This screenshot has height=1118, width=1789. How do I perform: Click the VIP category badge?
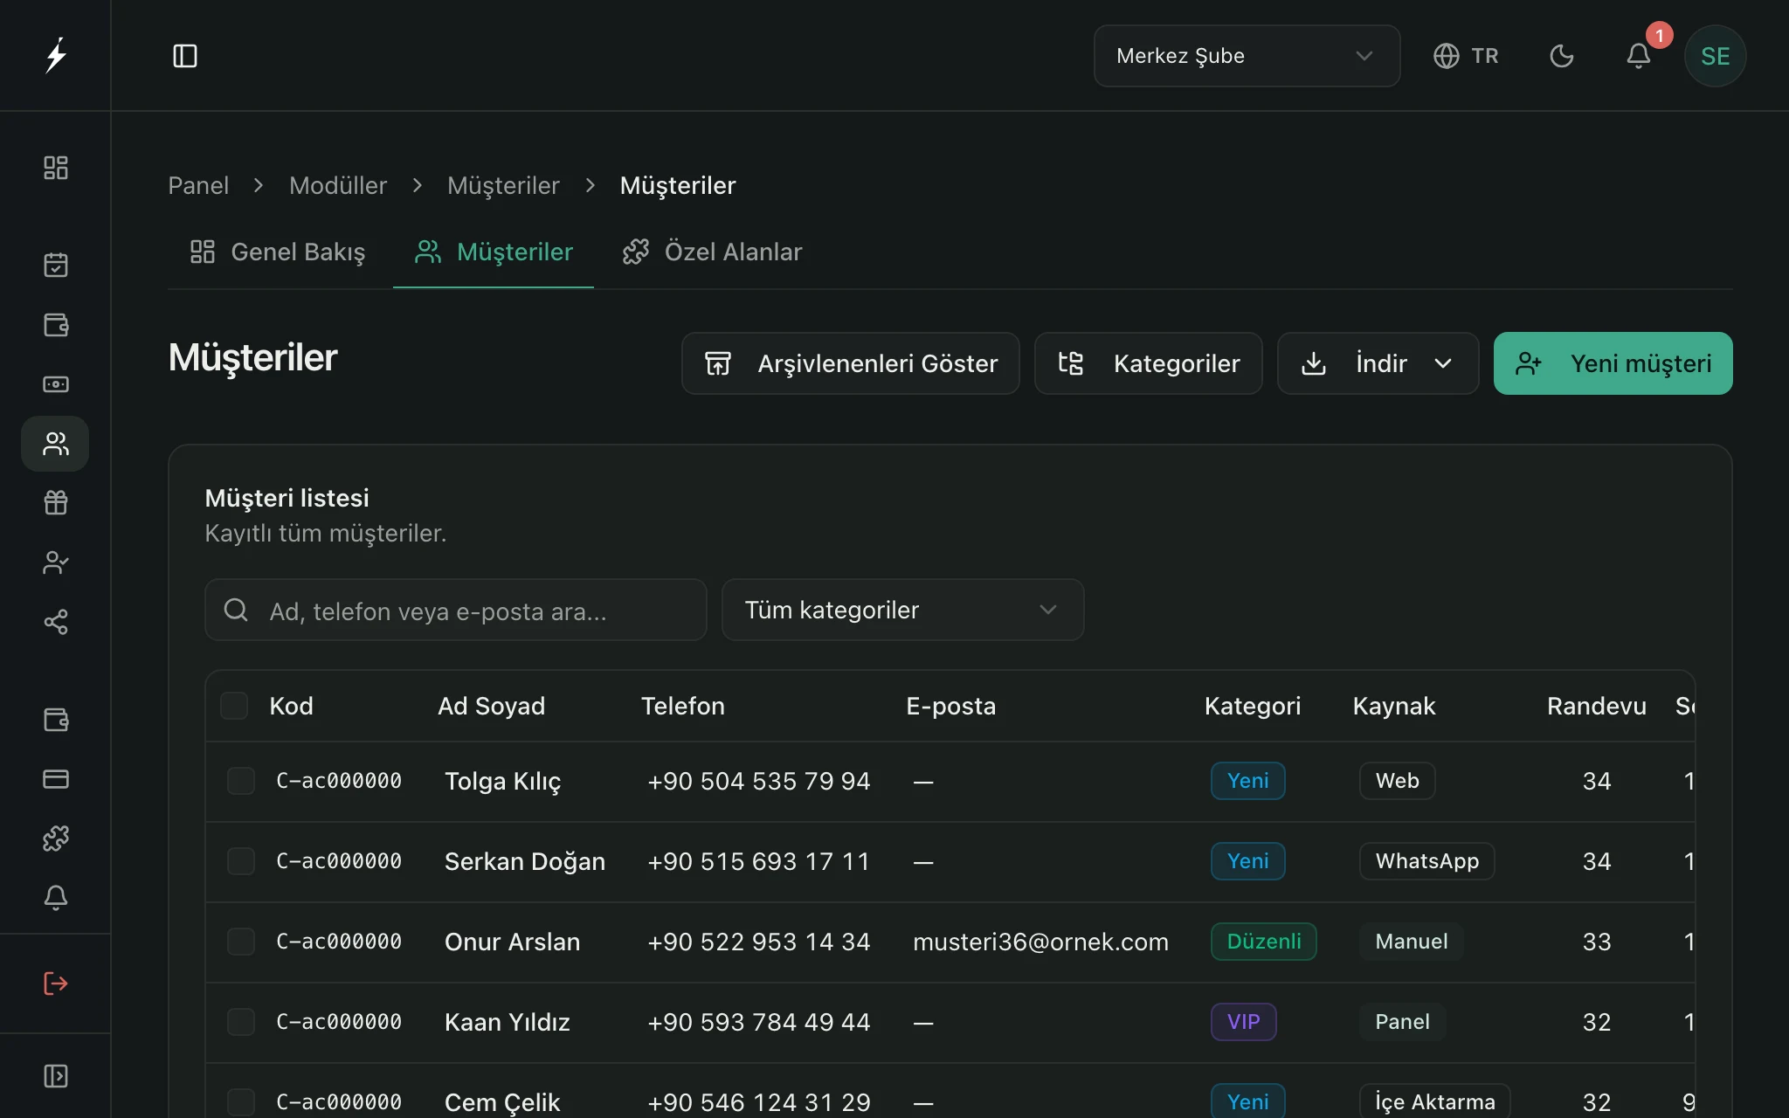click(x=1243, y=1022)
